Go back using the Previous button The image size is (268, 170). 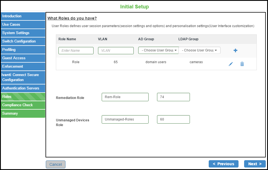pos(223,164)
